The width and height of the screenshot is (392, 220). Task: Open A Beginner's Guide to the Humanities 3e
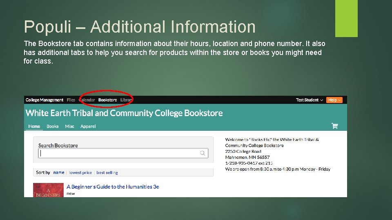pos(113,187)
